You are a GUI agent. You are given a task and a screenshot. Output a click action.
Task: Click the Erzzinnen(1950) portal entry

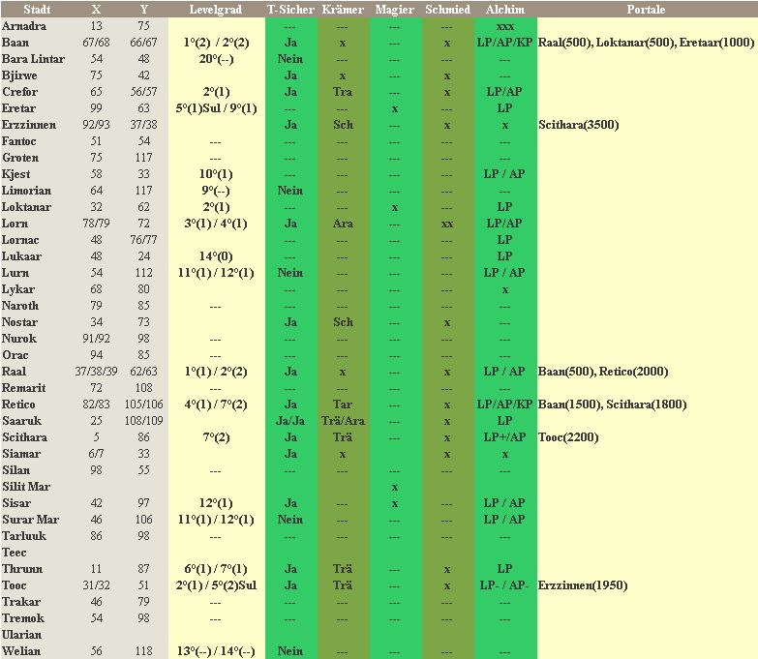[583, 585]
